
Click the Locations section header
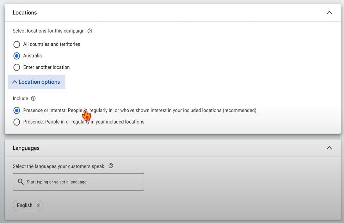tap(25, 13)
